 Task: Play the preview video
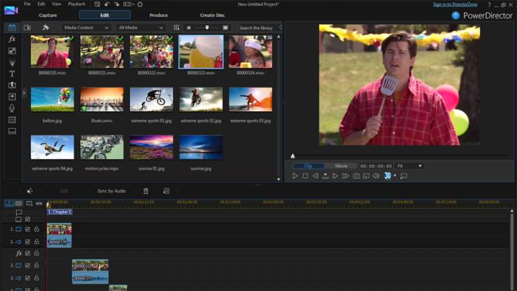click(295, 176)
